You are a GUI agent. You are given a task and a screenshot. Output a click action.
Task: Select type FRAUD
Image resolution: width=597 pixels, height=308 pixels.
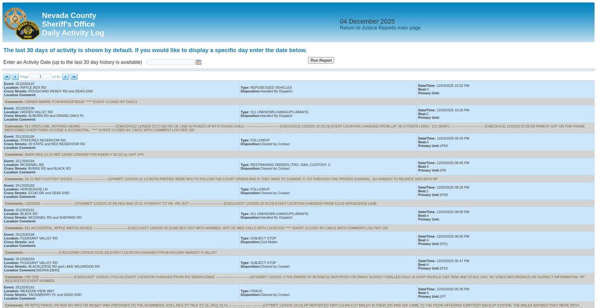coord(257,291)
